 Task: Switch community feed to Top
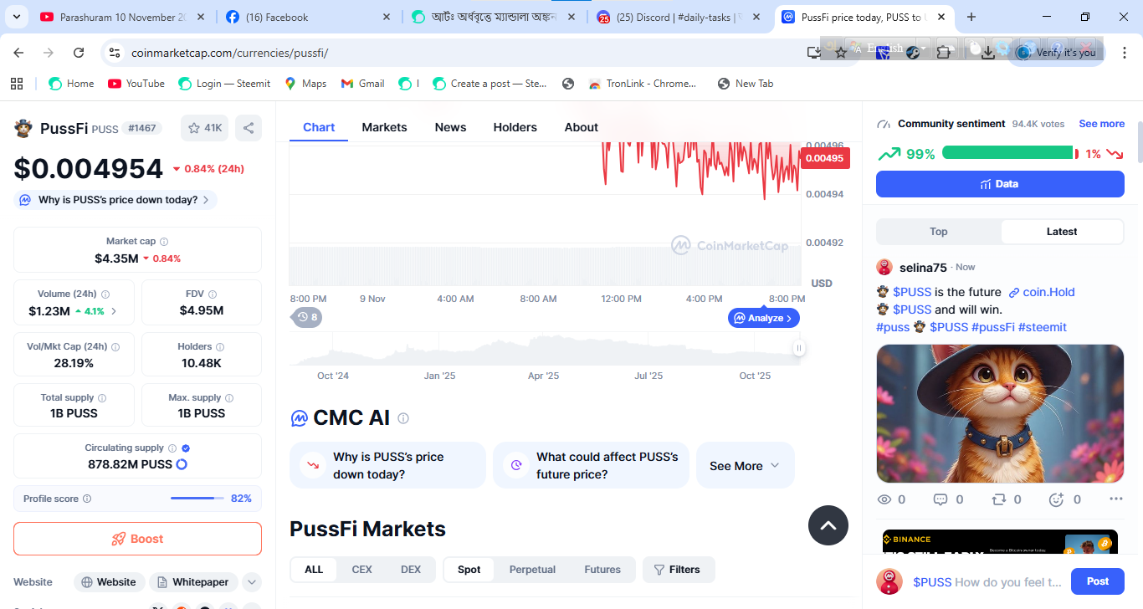click(939, 232)
